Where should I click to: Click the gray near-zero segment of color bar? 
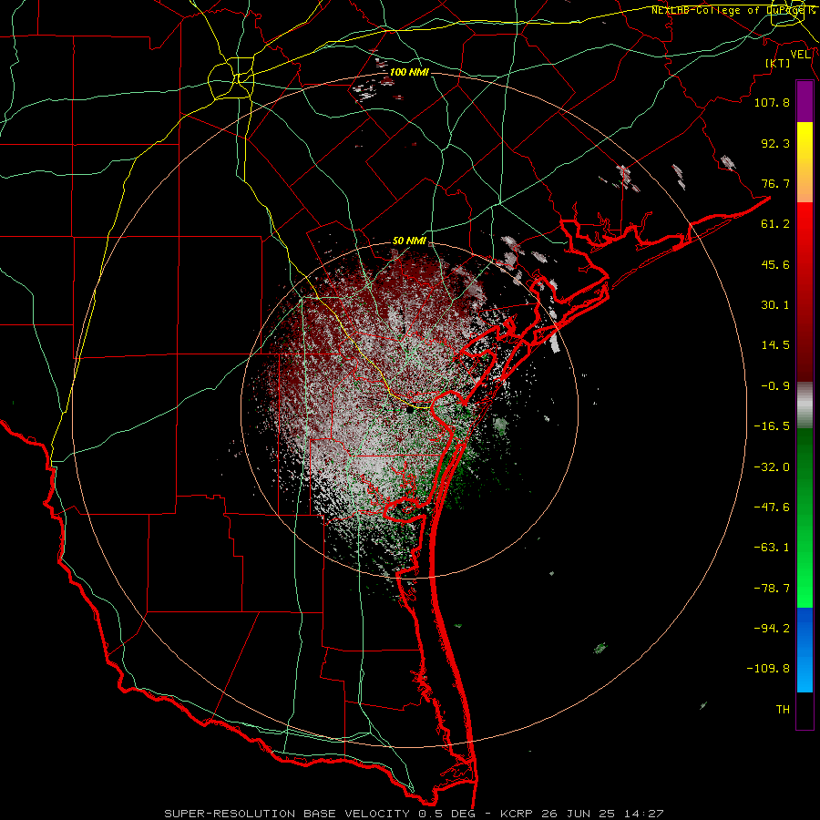805,405
